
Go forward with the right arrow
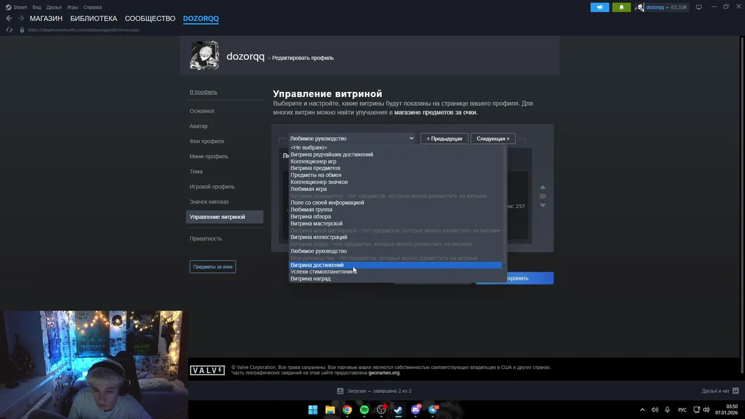click(x=21, y=19)
